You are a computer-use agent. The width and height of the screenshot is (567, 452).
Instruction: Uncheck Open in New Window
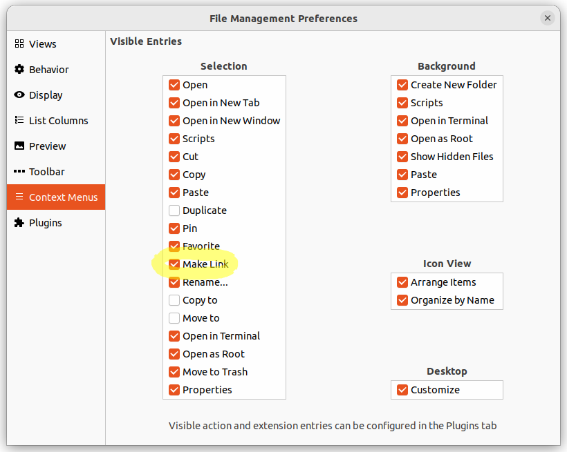coord(174,121)
